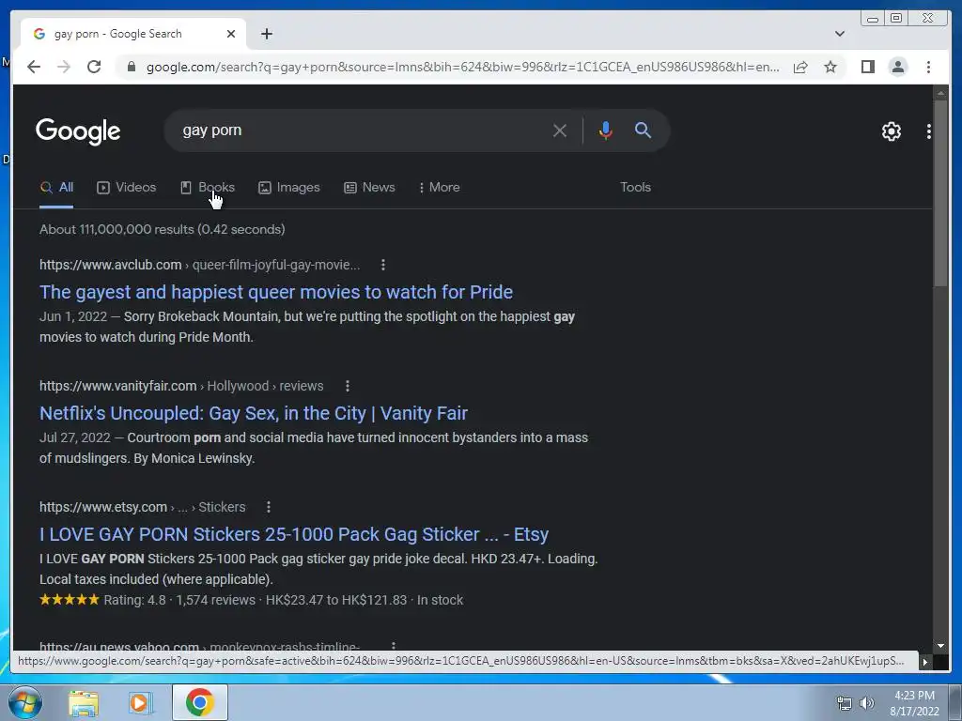
Task: Click the results count text
Action: point(162,229)
